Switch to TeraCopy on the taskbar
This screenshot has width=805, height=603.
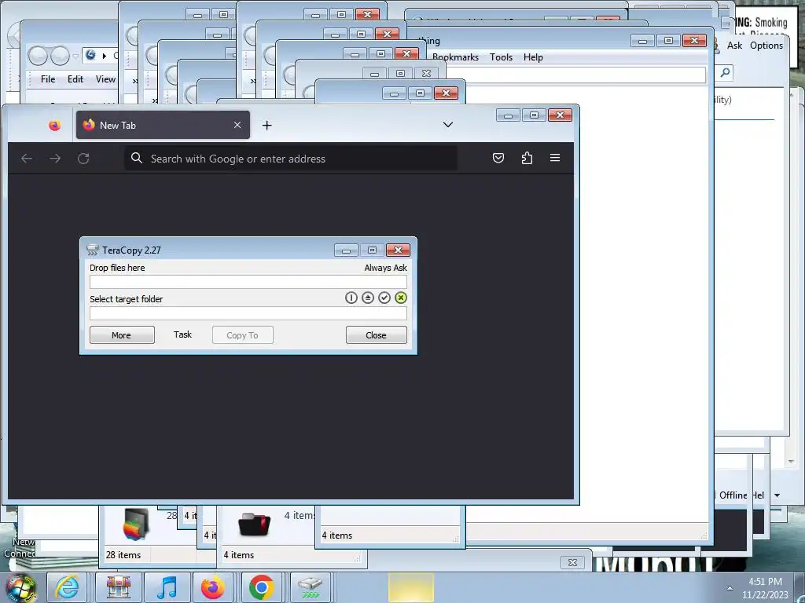(x=310, y=587)
